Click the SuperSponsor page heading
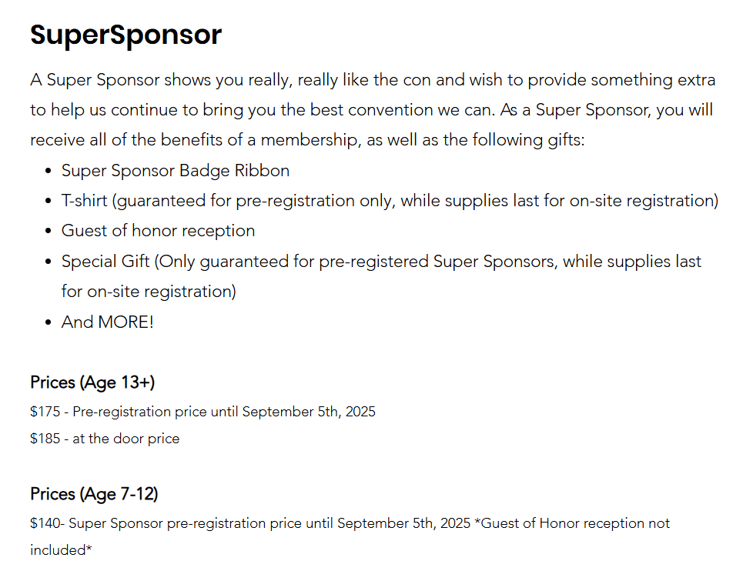 [x=125, y=35]
